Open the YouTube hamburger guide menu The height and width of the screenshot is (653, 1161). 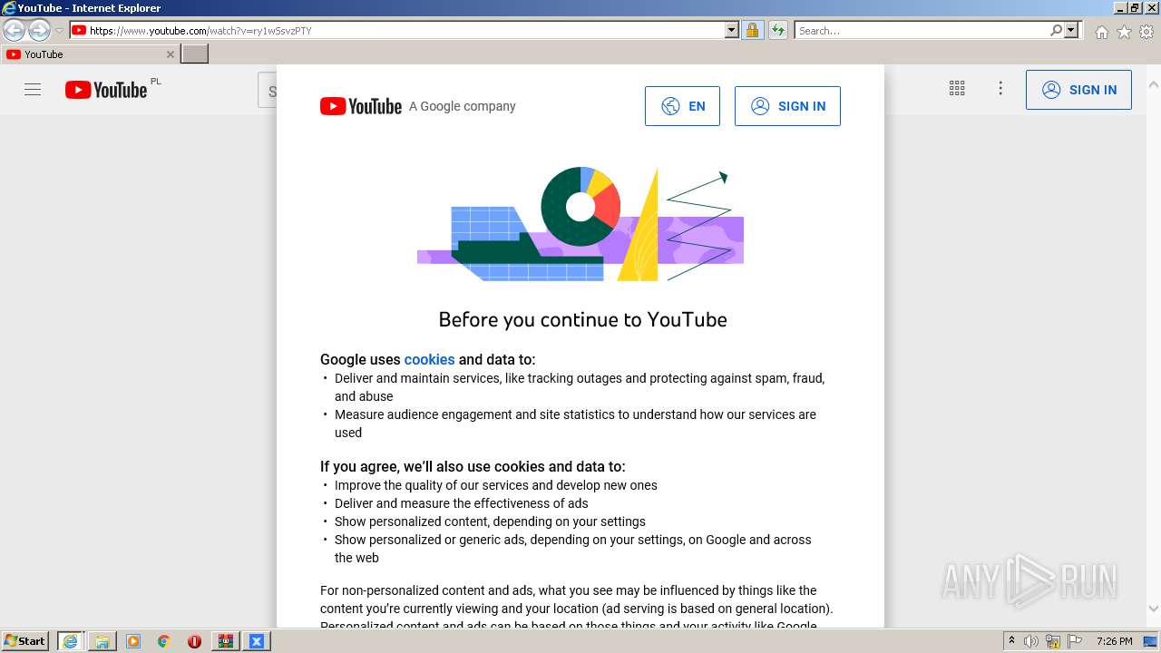[33, 90]
